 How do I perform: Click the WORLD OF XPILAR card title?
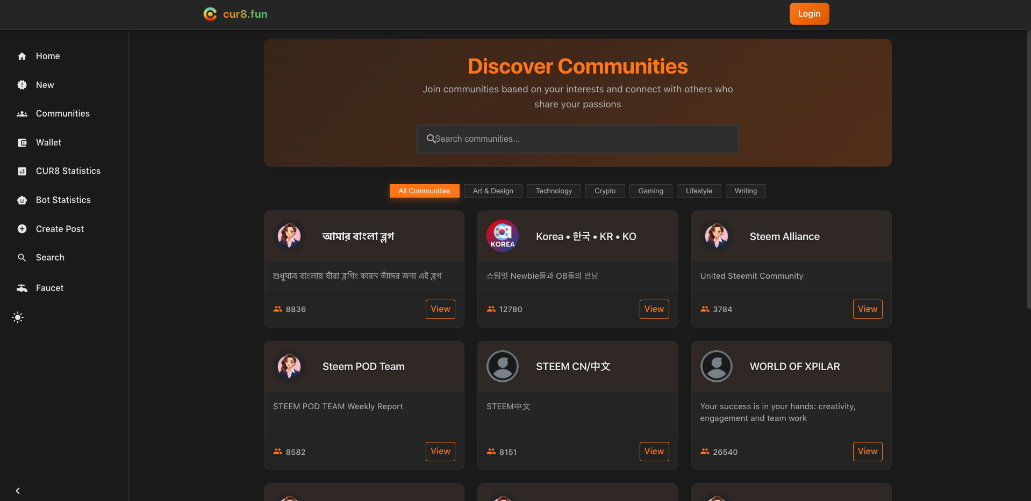tap(795, 367)
